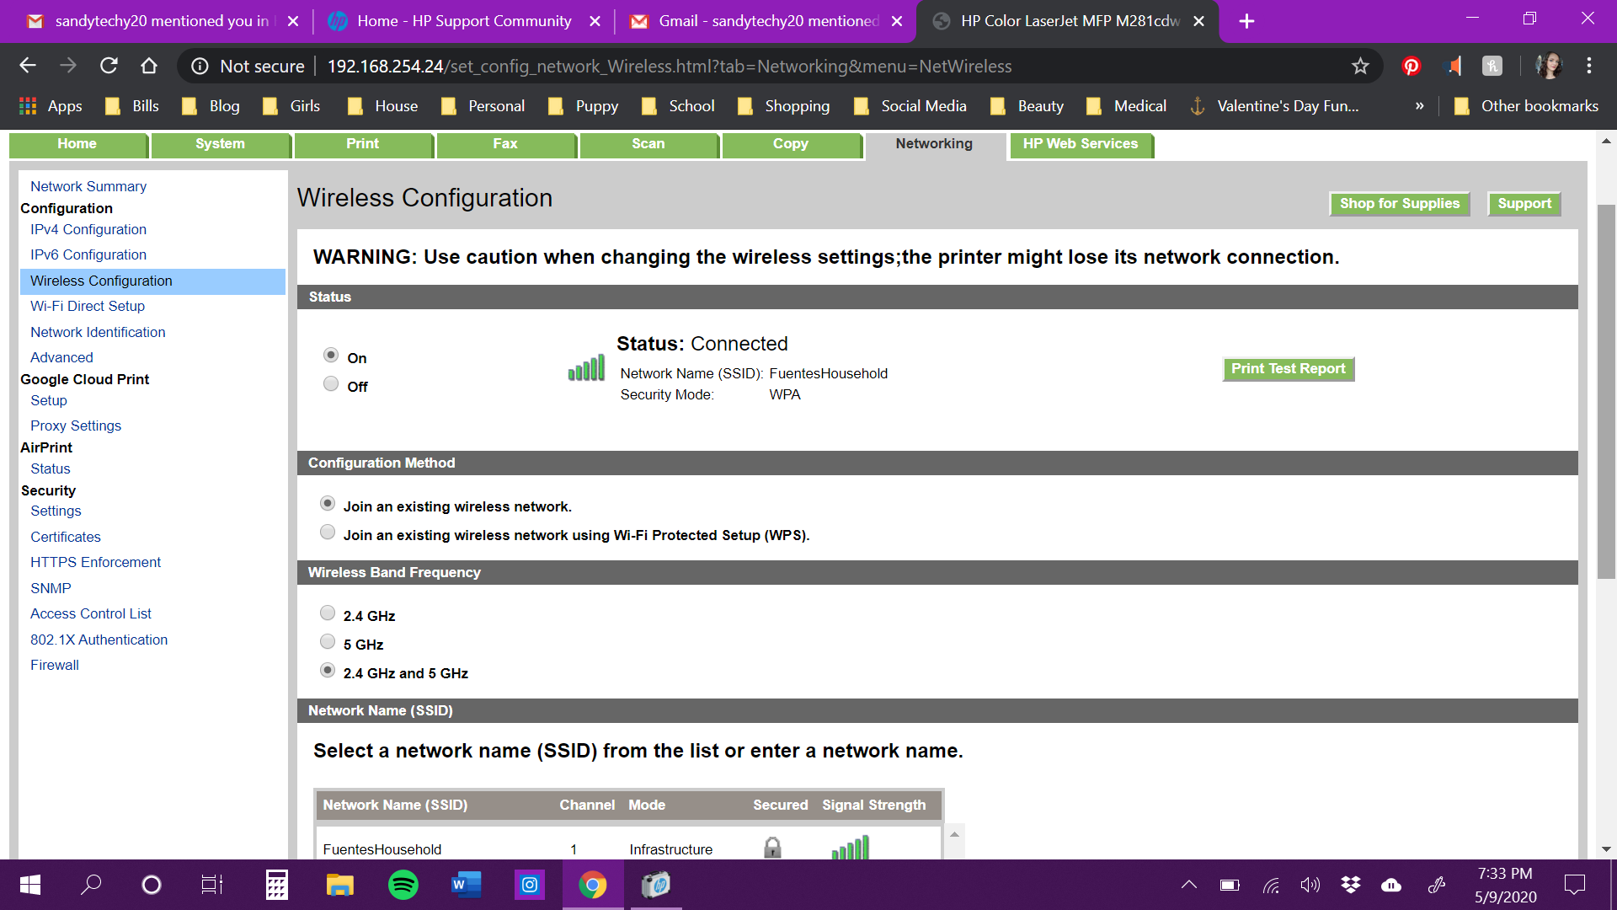Launch Spotify from the taskbar
Image resolution: width=1617 pixels, height=910 pixels.
point(403,885)
